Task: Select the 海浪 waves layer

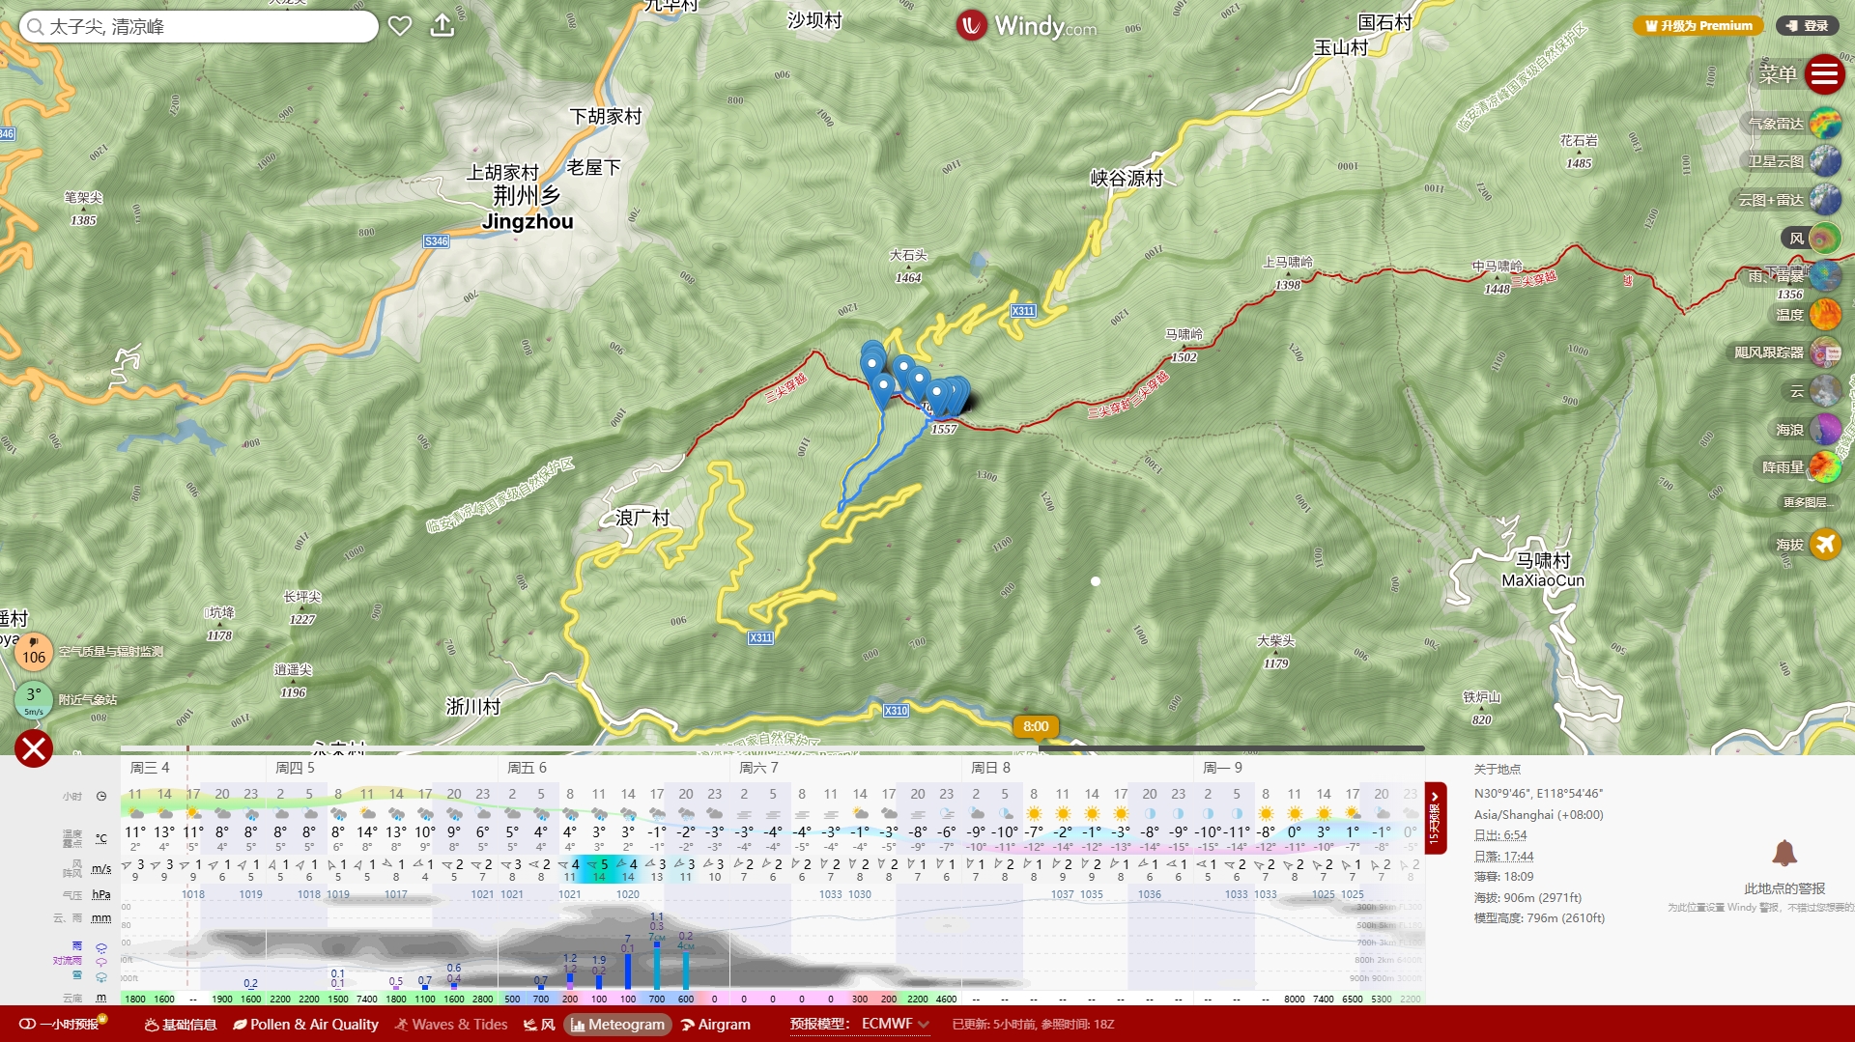Action: coord(1824,430)
